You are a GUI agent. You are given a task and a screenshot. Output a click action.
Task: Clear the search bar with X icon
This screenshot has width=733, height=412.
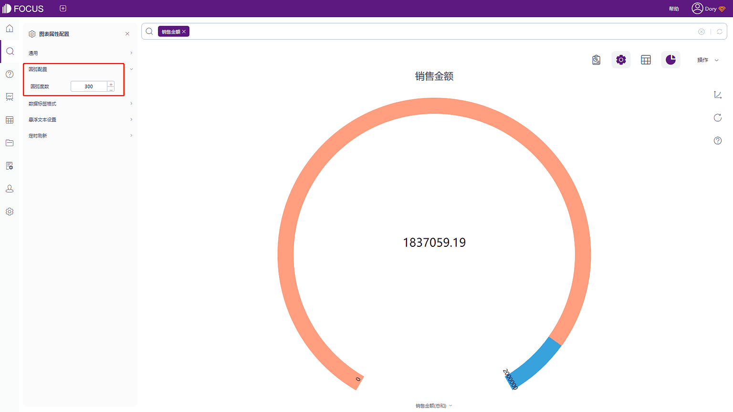click(702, 32)
